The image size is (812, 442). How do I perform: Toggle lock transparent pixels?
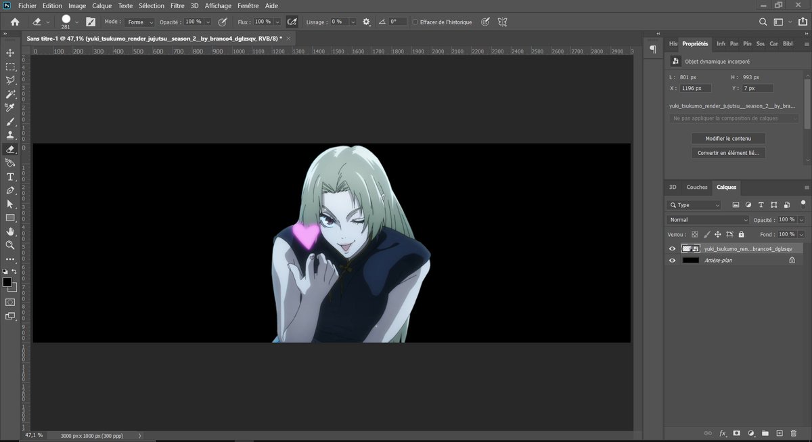[x=695, y=234]
